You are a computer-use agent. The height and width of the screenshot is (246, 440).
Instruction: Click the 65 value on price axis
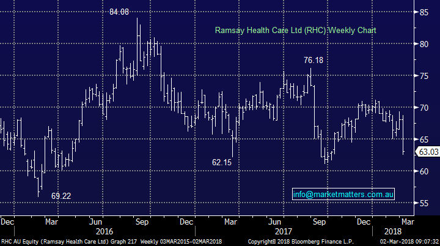424,140
